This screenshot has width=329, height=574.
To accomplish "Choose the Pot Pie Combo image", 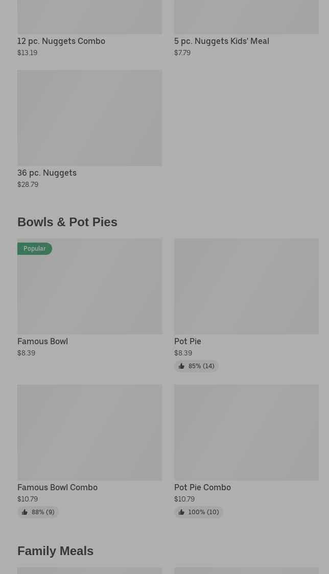I will 246,432.
